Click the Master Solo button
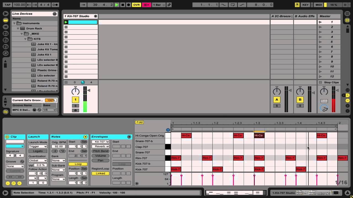 tap(324, 101)
